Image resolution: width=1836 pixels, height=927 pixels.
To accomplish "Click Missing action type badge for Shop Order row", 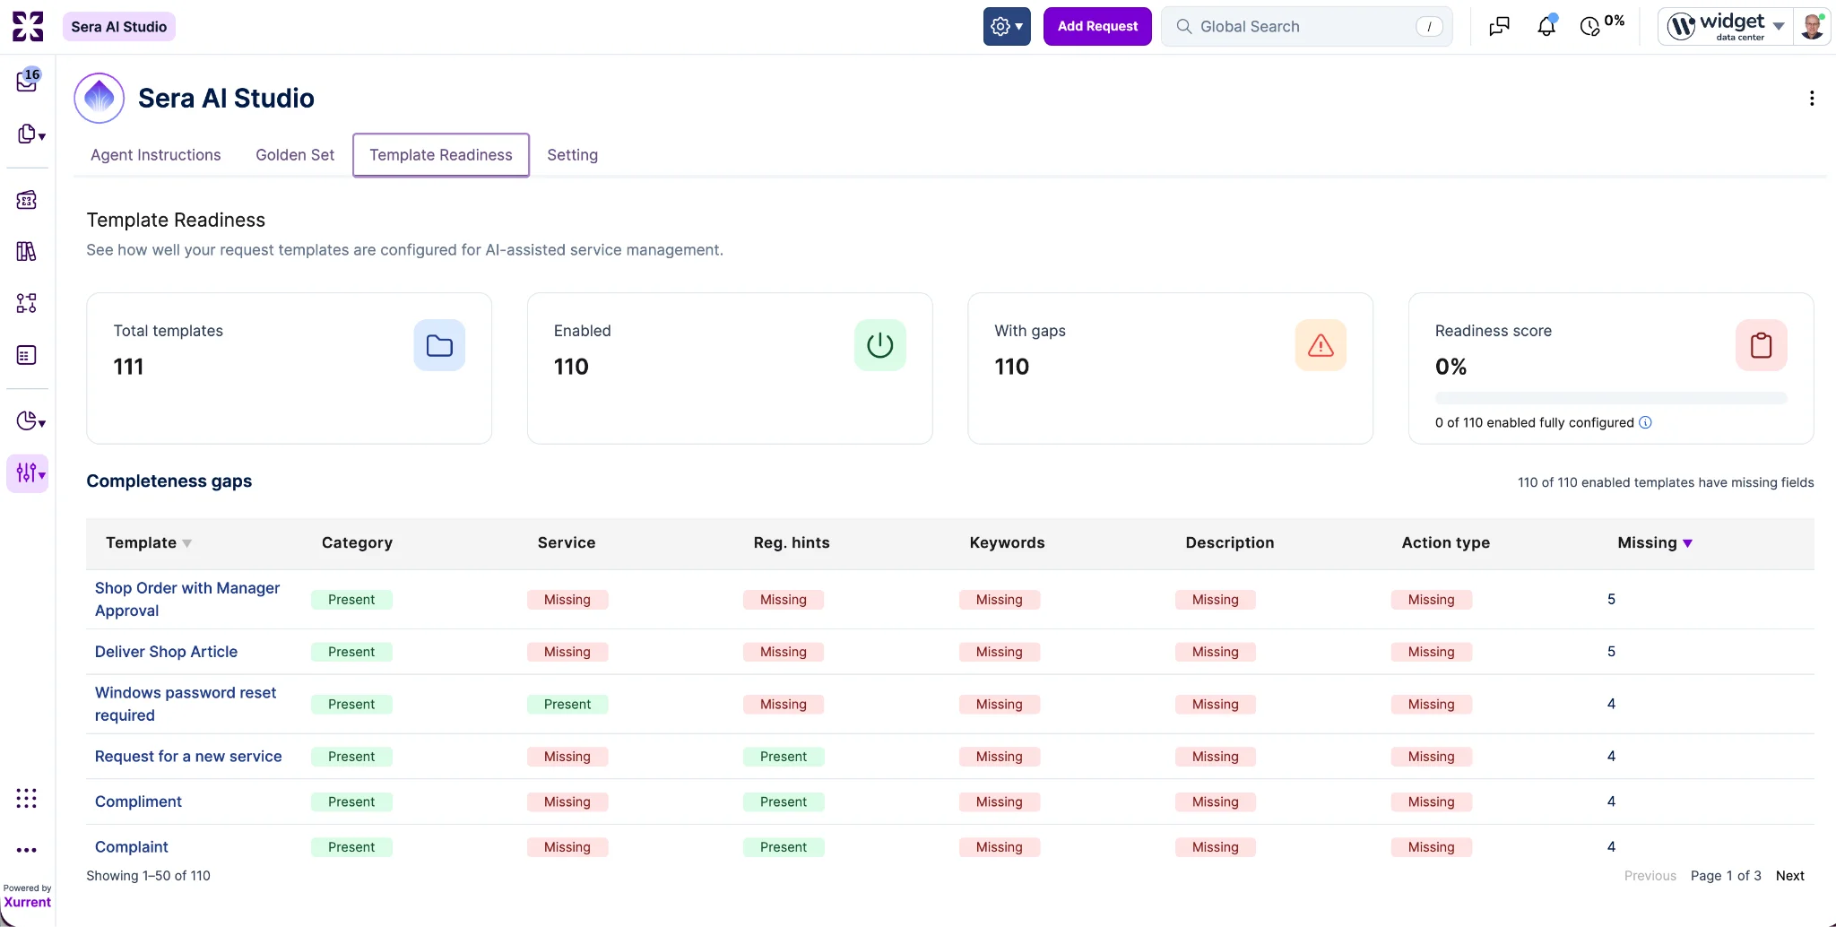I will pyautogui.click(x=1432, y=600).
